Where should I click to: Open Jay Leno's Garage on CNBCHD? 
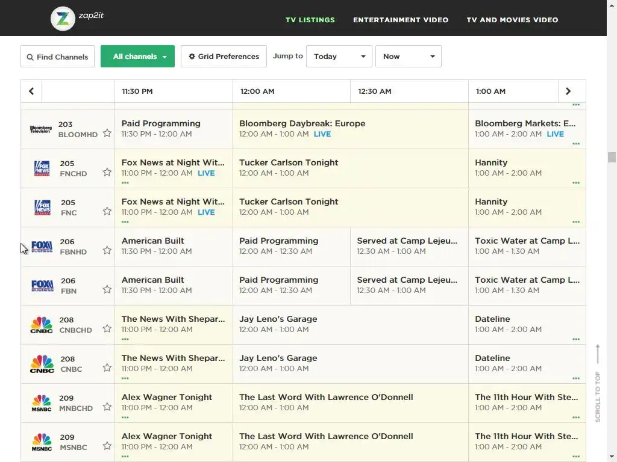[x=351, y=325]
